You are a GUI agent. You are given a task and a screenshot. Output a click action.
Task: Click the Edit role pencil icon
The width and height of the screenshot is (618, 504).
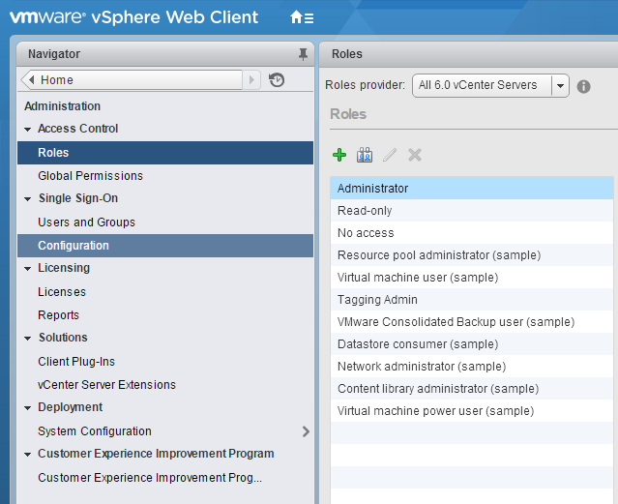pyautogui.click(x=390, y=155)
